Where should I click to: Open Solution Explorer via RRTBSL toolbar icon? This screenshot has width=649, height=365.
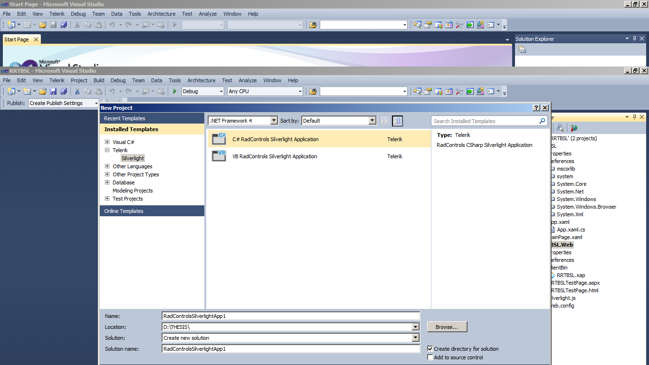click(x=418, y=91)
